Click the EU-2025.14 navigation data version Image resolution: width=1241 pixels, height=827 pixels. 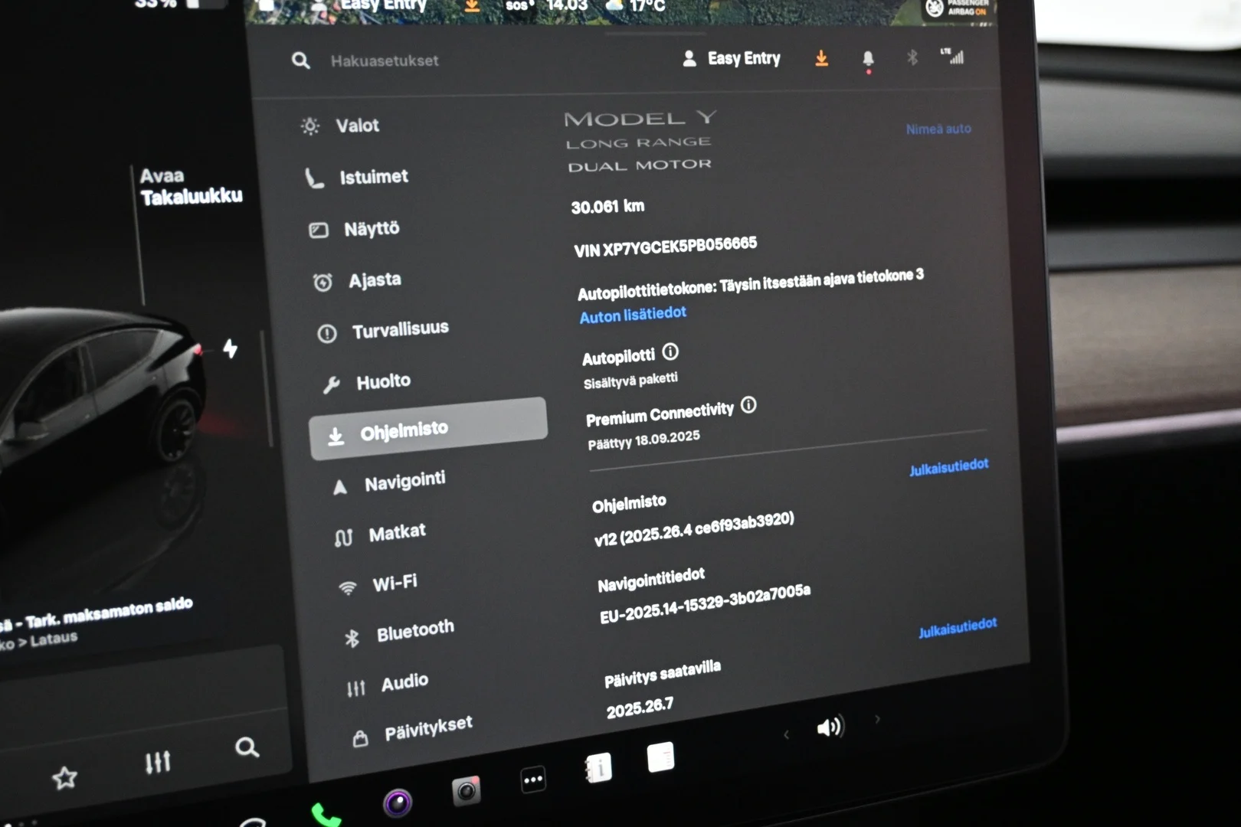coord(705,604)
